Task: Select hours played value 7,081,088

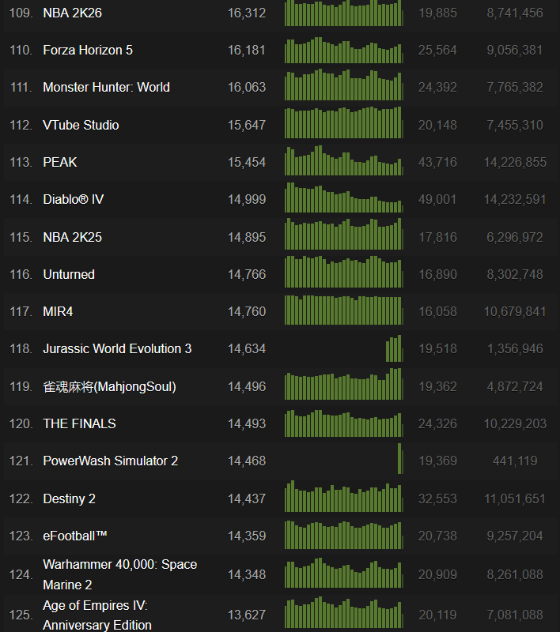Action: (x=515, y=615)
